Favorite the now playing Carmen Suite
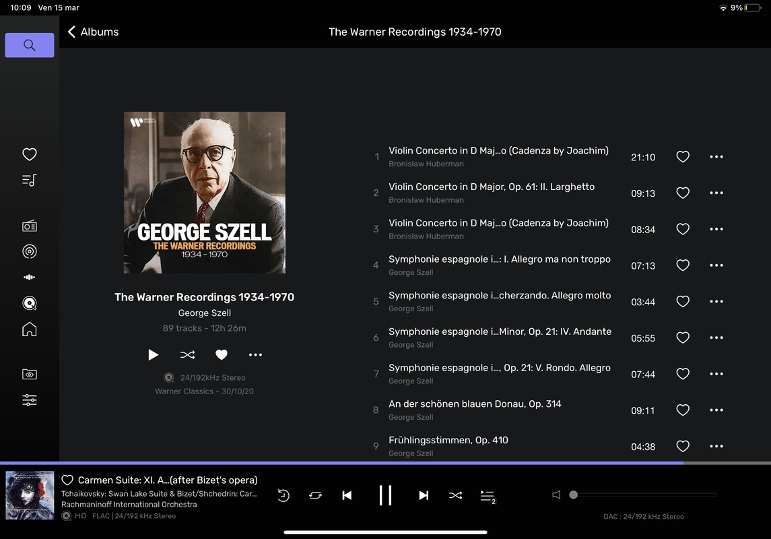 click(67, 480)
